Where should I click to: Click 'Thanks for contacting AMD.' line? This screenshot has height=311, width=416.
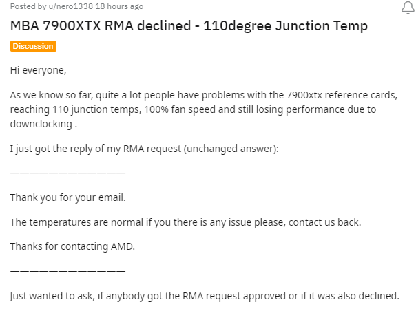(72, 246)
